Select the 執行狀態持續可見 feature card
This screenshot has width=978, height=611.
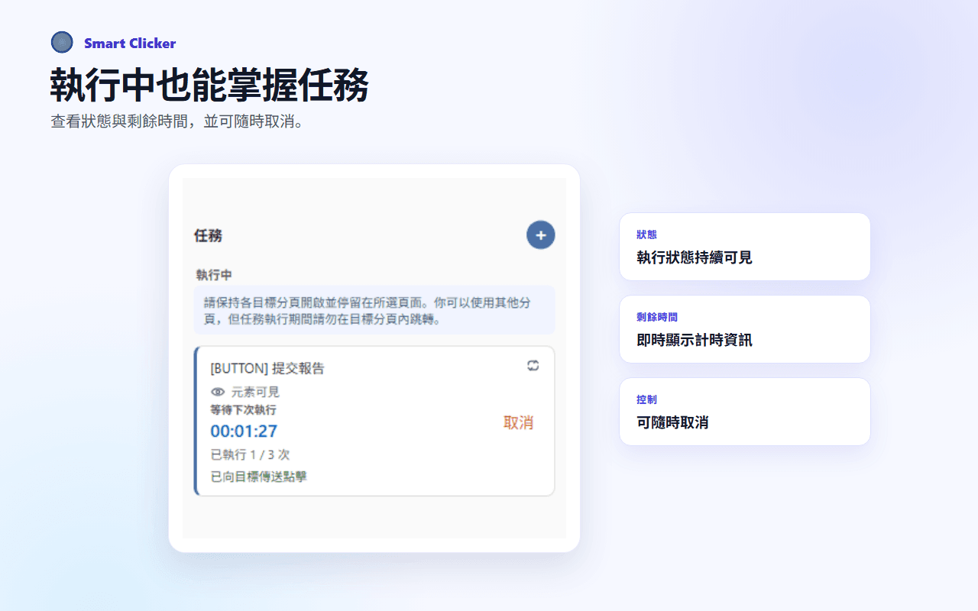pyautogui.click(x=745, y=247)
